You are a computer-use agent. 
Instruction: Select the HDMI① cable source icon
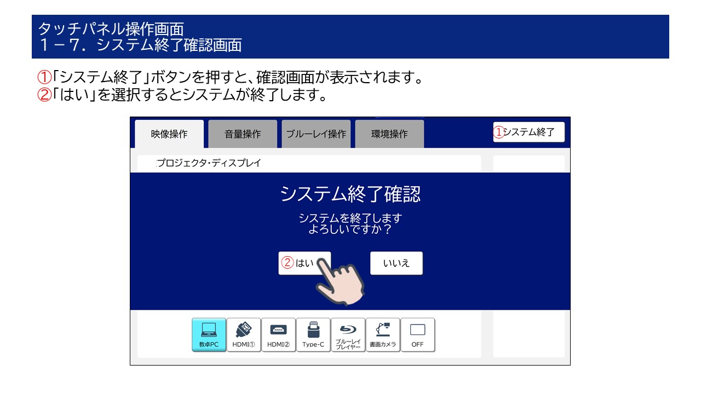point(244,335)
